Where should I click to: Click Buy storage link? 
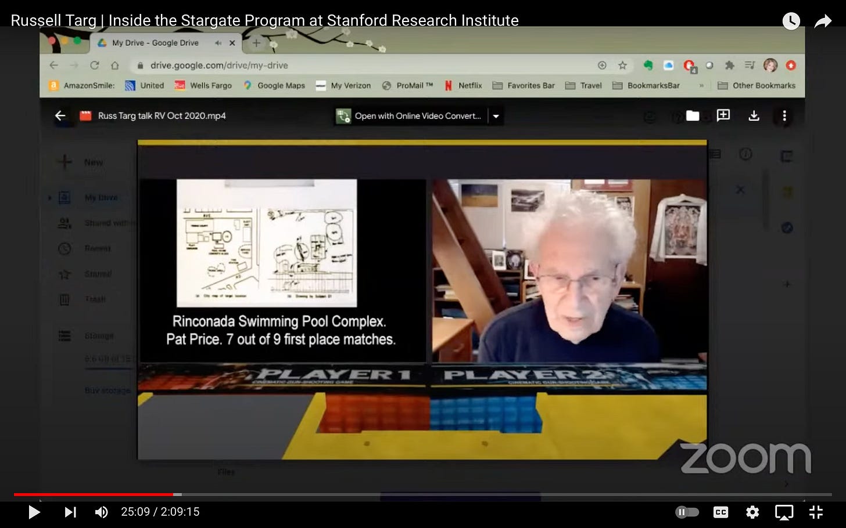tap(107, 390)
